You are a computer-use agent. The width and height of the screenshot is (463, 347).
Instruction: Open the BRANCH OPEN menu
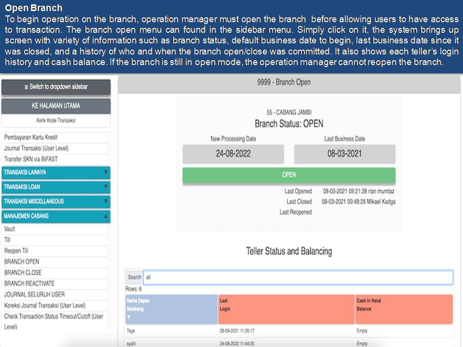pos(22,262)
